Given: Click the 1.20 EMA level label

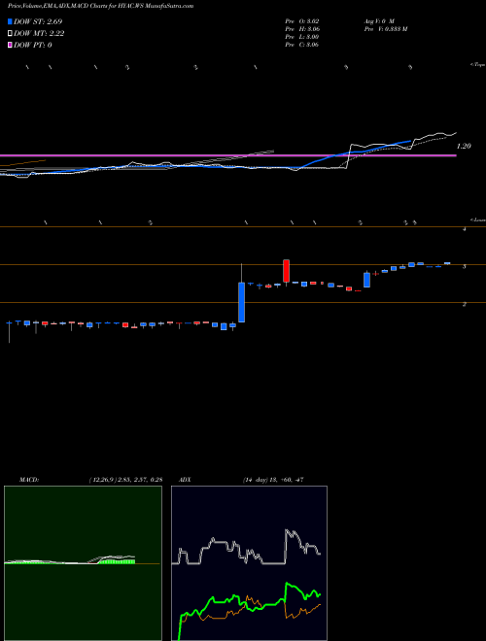Looking at the screenshot, I should pos(464,146).
